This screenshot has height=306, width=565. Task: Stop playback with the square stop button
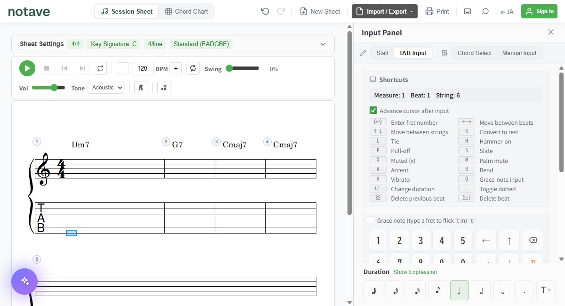47,68
